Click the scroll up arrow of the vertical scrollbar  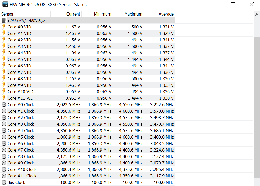(257, 15)
